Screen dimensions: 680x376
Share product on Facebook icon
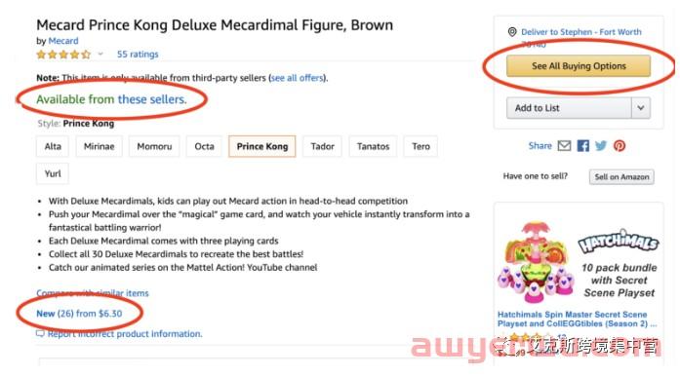(x=582, y=145)
